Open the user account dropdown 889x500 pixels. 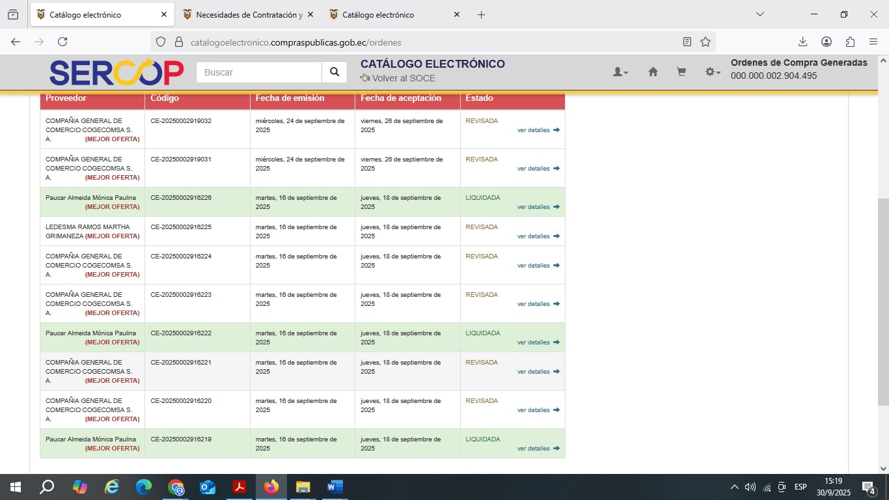(620, 72)
